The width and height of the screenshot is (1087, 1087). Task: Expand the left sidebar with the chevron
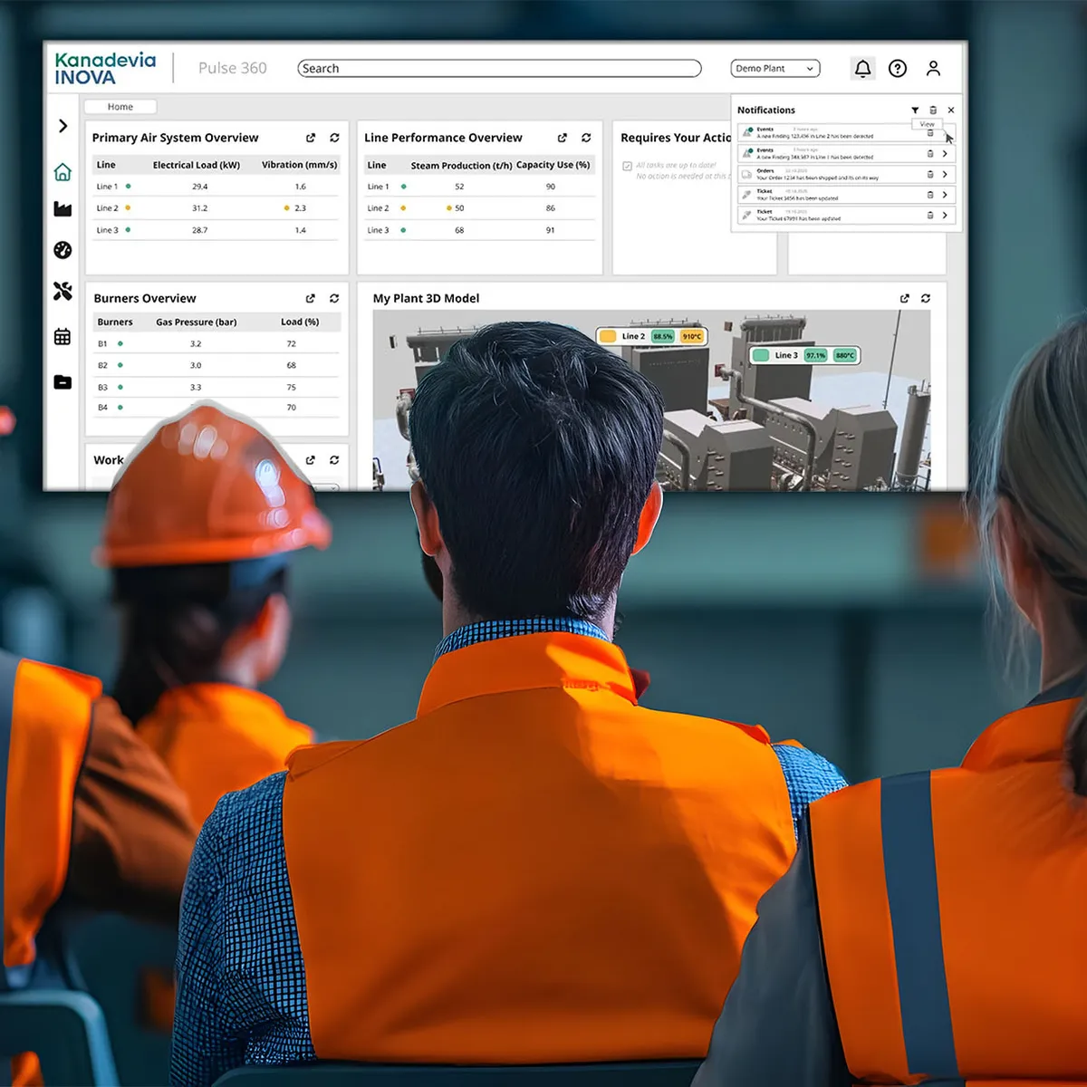tap(63, 126)
